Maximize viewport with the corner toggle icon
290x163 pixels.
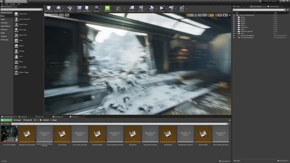pyautogui.click(x=230, y=15)
